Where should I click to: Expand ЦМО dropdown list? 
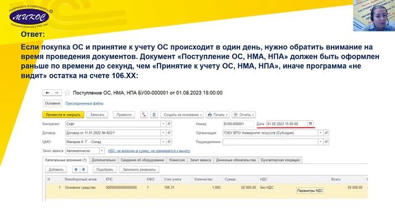point(163,142)
